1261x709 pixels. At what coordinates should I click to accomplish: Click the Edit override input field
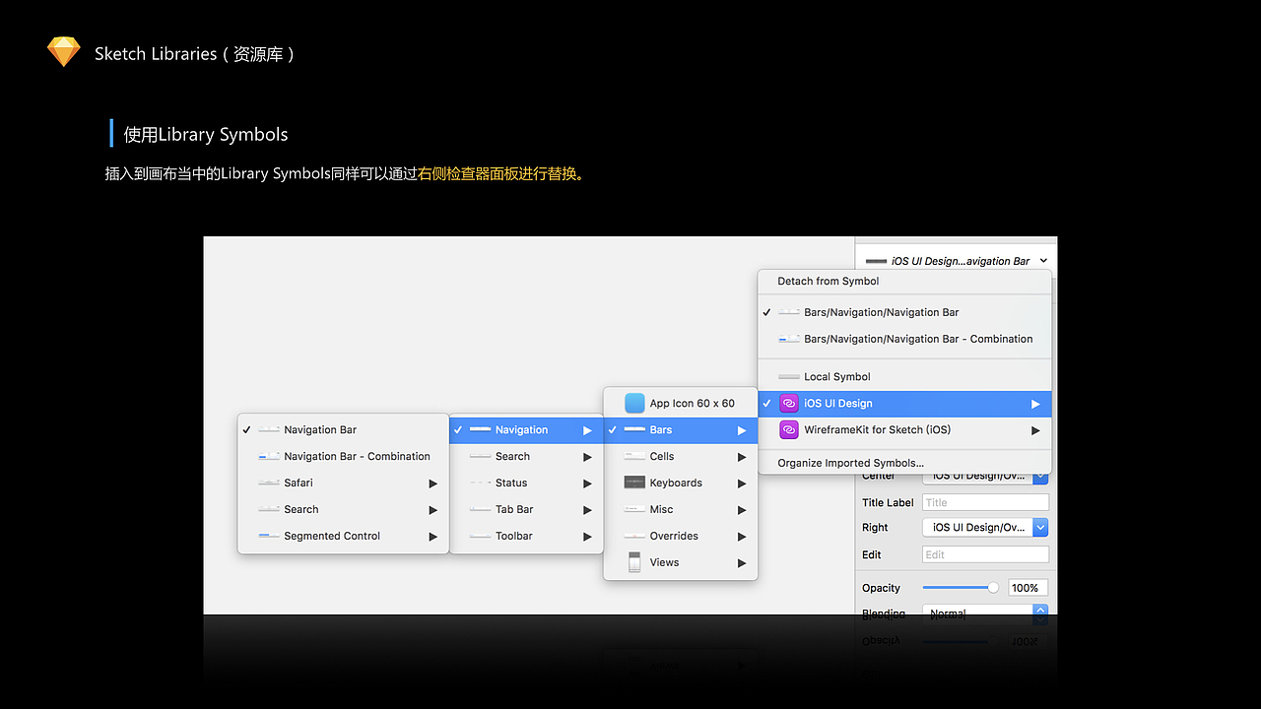click(985, 554)
